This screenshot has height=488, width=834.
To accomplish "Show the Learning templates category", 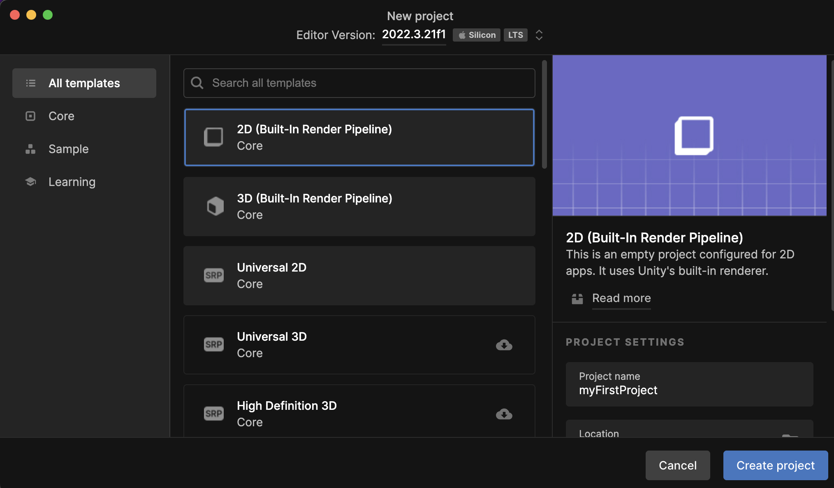I will (72, 182).
